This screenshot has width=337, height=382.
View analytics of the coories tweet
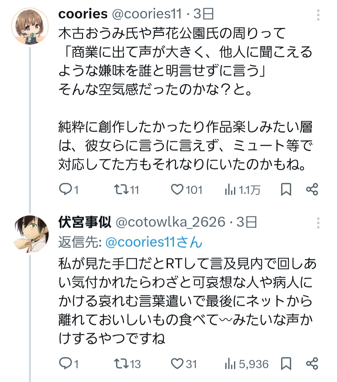pos(230,189)
